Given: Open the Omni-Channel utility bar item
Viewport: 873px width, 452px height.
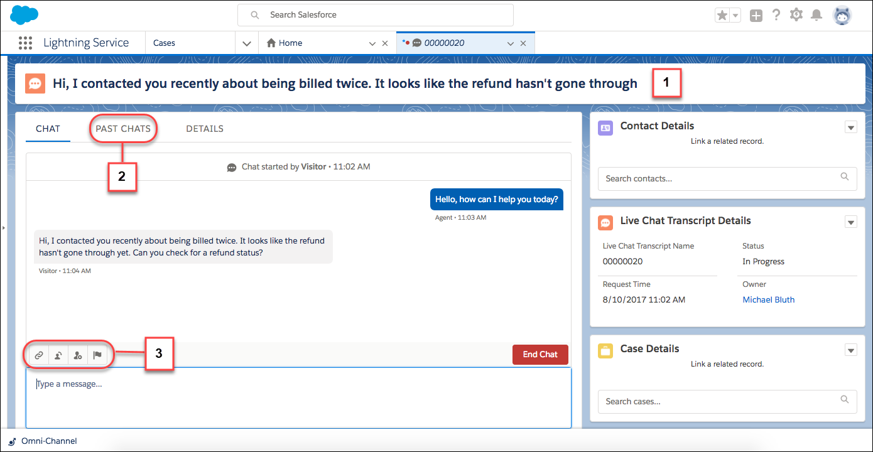Looking at the screenshot, I should click(x=43, y=441).
